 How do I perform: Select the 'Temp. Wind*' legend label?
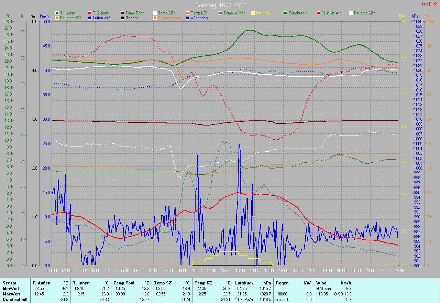point(234,13)
